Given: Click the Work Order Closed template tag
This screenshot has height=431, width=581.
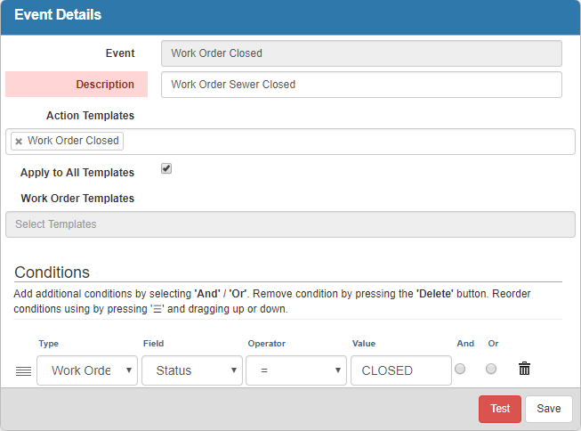Looking at the screenshot, I should pyautogui.click(x=73, y=141).
